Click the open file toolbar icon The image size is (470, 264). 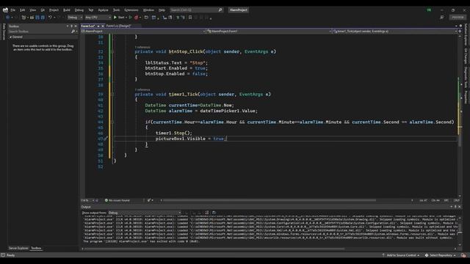(32, 18)
